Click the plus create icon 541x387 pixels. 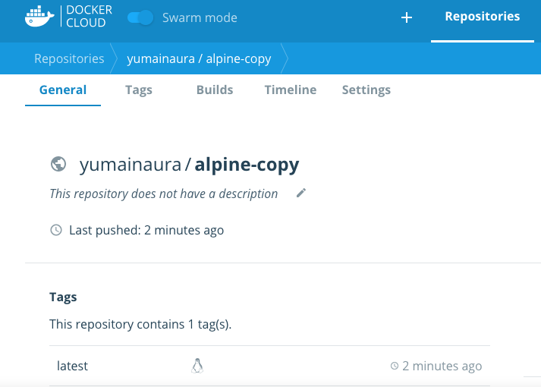click(x=407, y=17)
